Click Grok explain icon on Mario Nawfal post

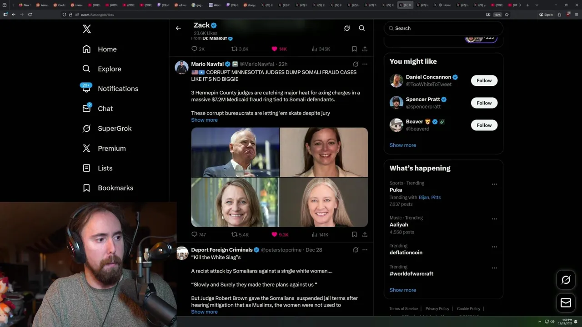click(356, 64)
